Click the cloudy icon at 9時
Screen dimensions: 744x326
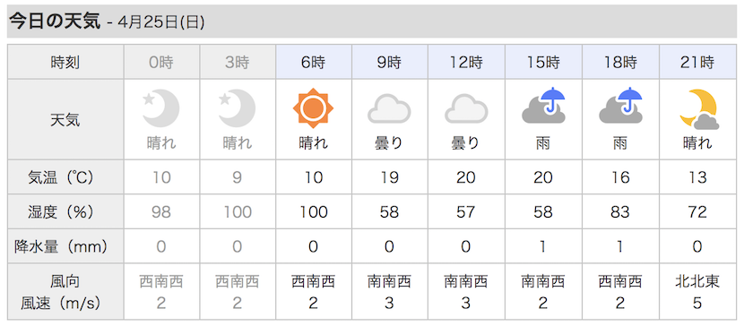(x=389, y=108)
